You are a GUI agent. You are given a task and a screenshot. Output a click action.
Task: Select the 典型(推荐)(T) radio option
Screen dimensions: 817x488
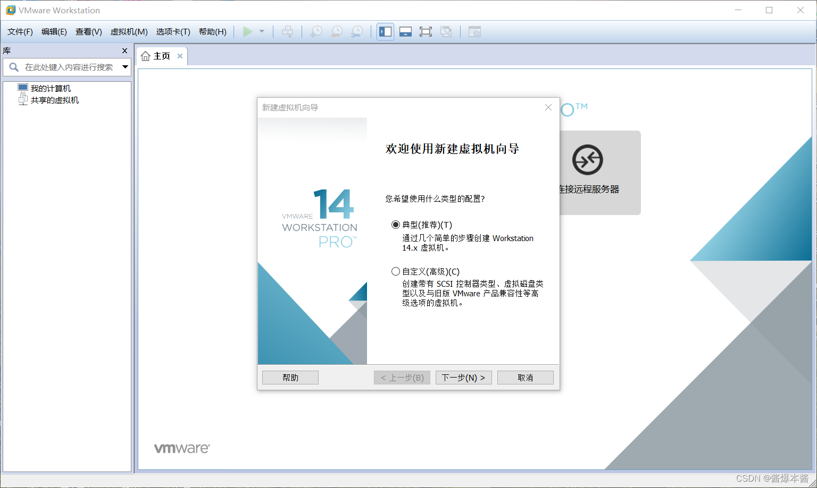(x=395, y=225)
